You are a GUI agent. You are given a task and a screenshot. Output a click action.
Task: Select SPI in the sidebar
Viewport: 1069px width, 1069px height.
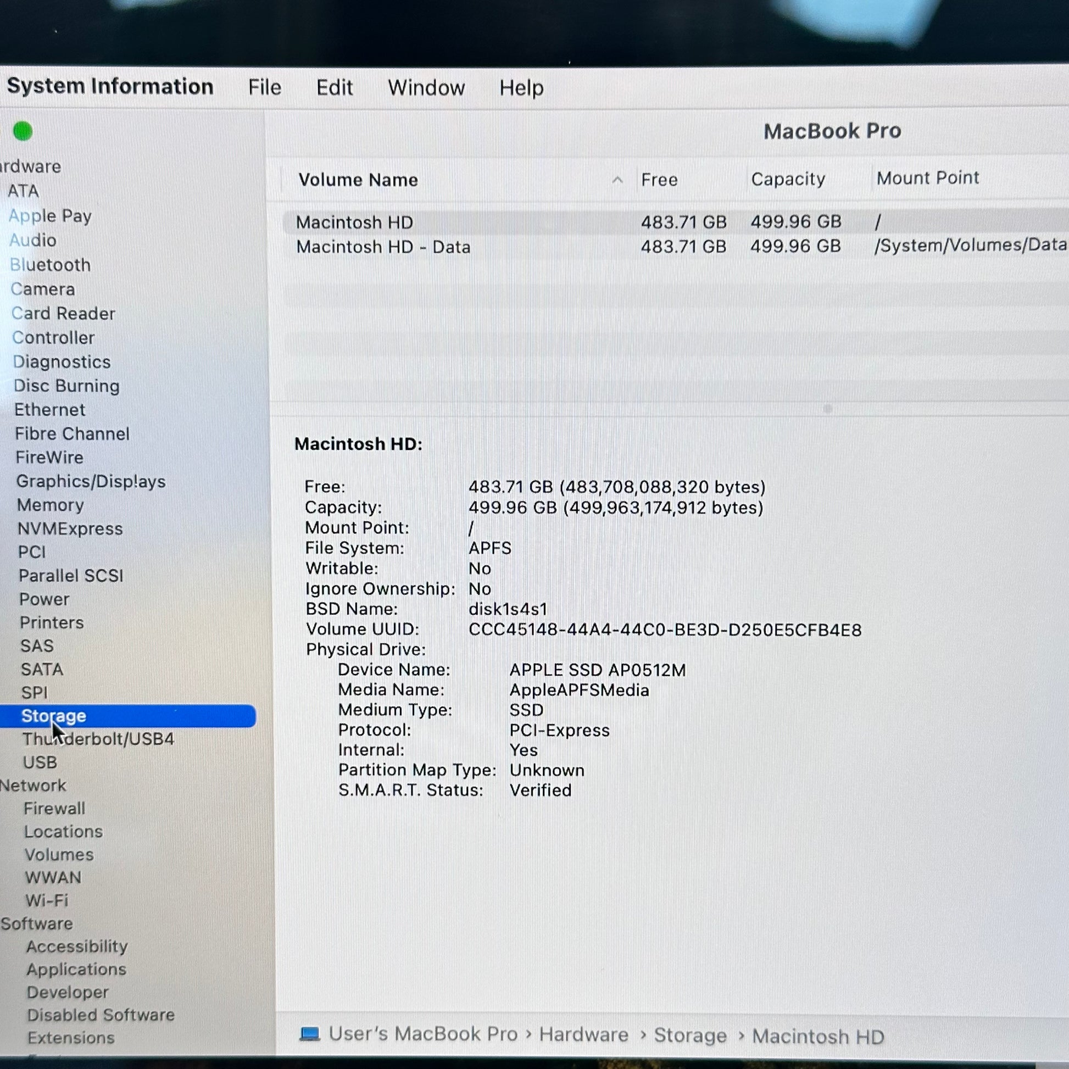click(34, 692)
